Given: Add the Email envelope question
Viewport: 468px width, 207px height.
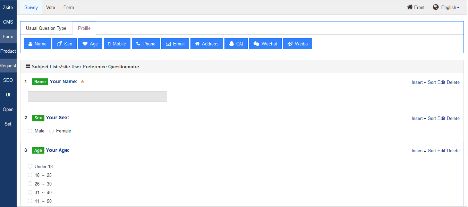Looking at the screenshot, I should [175, 44].
